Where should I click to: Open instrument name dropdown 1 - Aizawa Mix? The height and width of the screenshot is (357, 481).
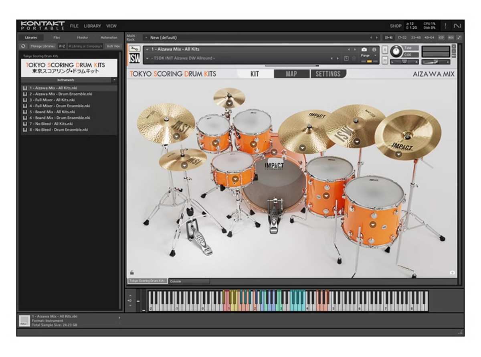pos(148,49)
